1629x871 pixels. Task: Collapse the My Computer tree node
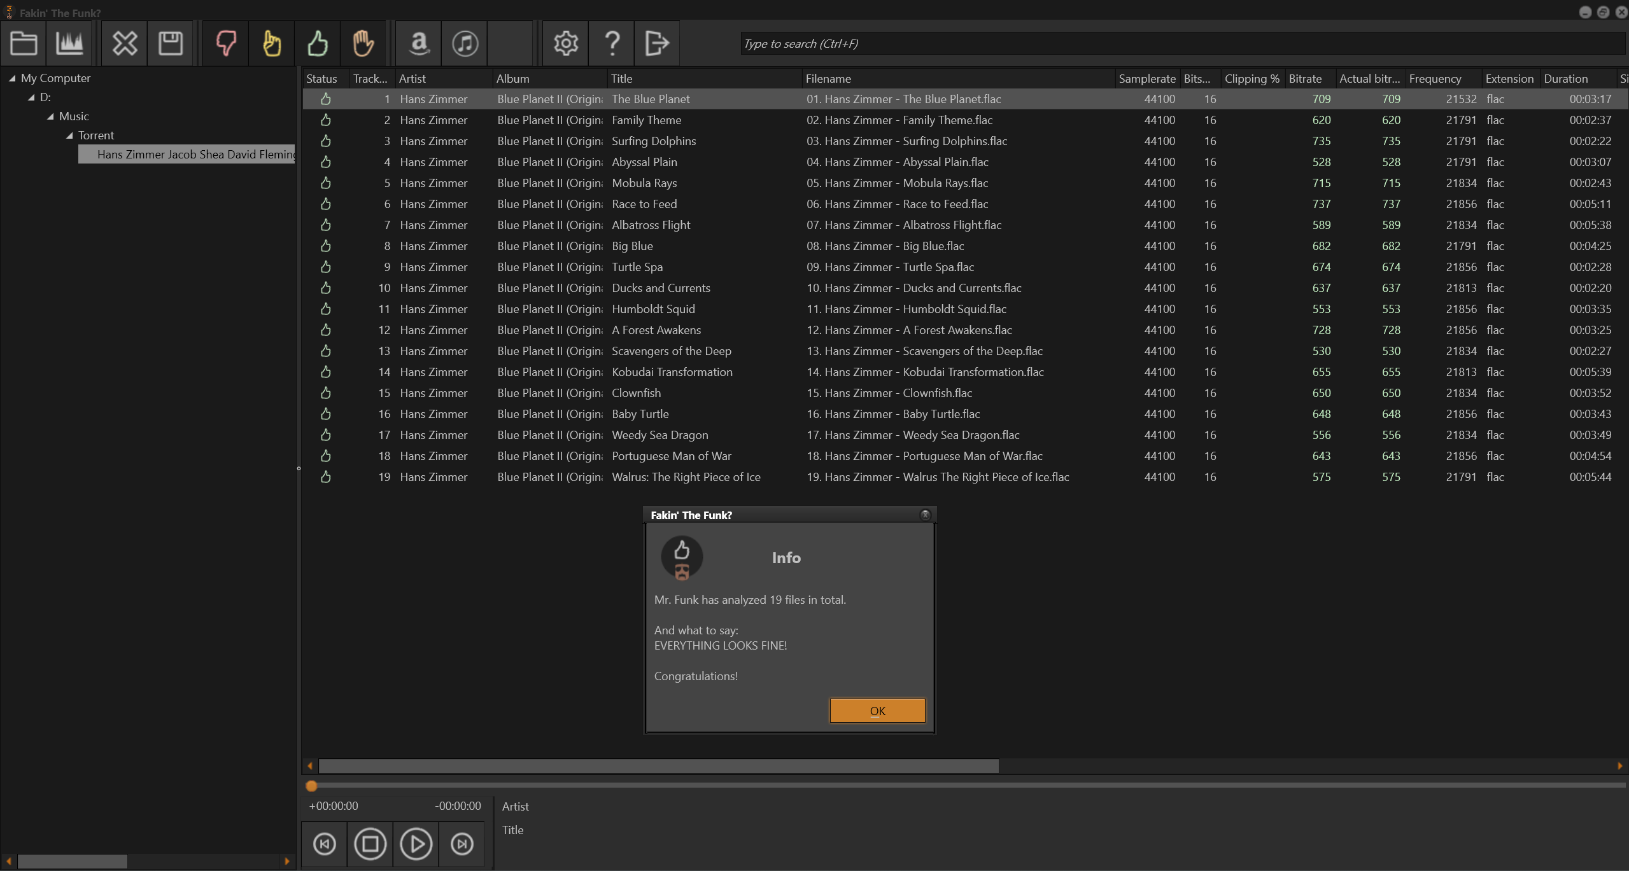point(12,78)
